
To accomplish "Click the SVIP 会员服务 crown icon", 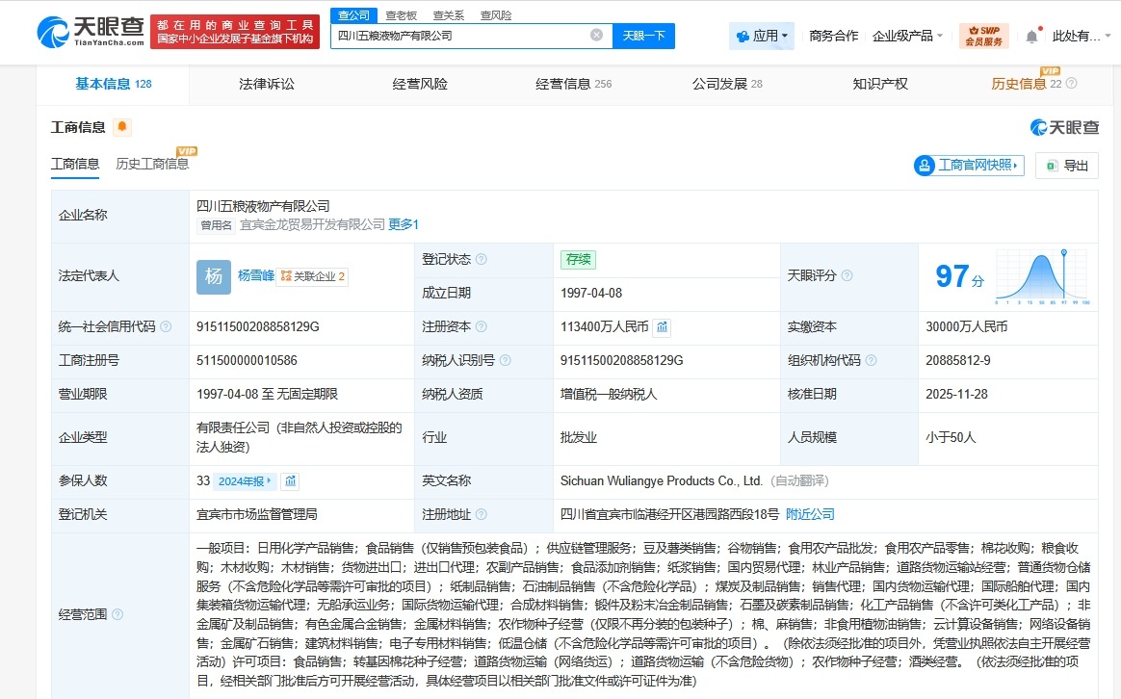I will (974, 30).
